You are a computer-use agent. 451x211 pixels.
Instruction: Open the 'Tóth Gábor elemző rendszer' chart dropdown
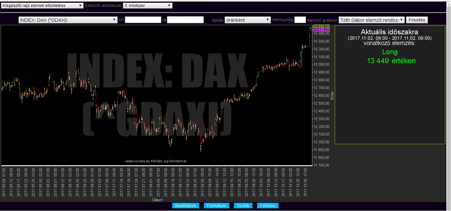[x=371, y=20]
